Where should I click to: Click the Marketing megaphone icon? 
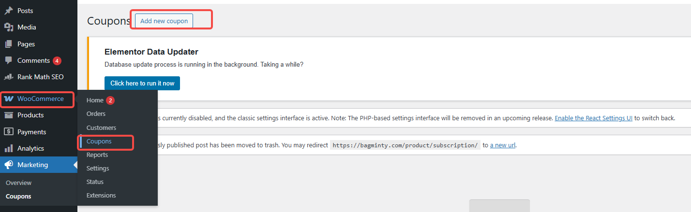coord(8,165)
